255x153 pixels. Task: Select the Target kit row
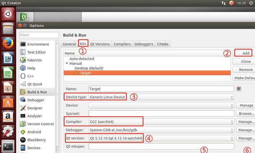(147, 73)
